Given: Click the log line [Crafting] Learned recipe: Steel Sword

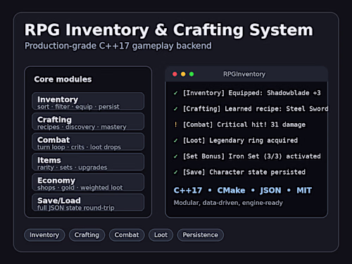Looking at the screenshot, I should point(256,108).
